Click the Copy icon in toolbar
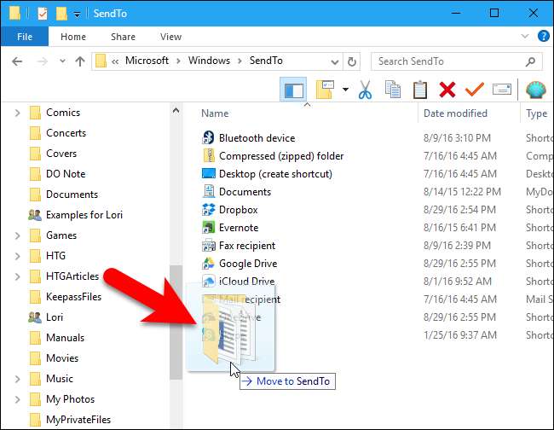The image size is (554, 430). click(393, 90)
